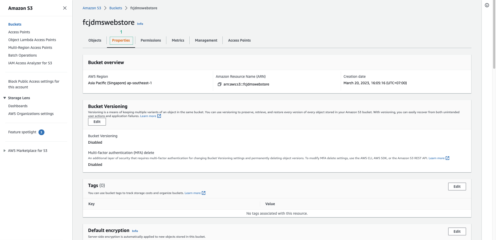Click the Key column header in Tags
The image size is (496, 240).
(x=91, y=204)
